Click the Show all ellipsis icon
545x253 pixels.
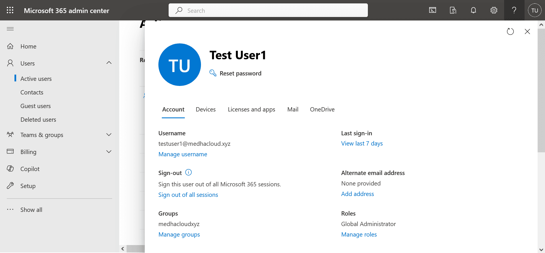coord(10,209)
